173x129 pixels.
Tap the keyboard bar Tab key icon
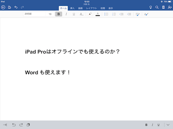click(5, 125)
